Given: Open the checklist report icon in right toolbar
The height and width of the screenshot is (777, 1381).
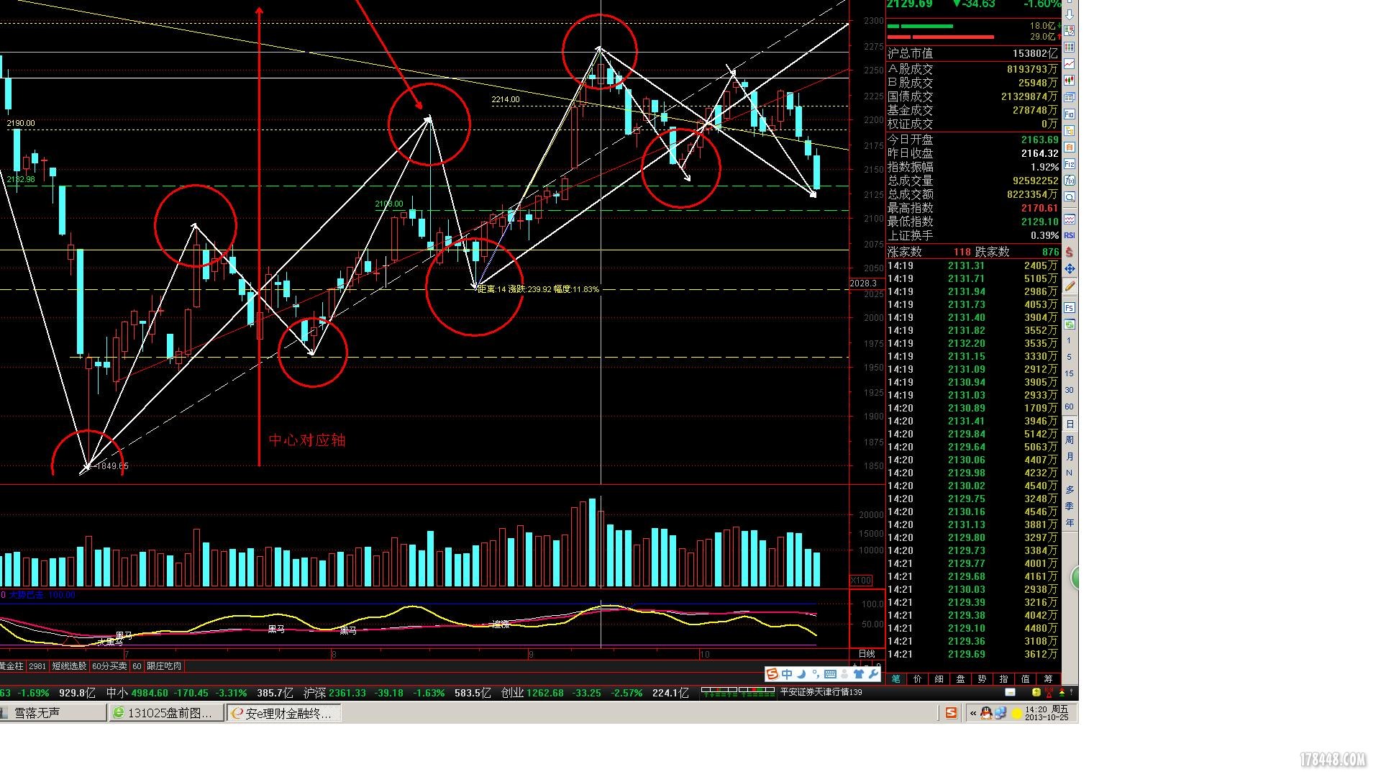Looking at the screenshot, I should coord(1070,31).
